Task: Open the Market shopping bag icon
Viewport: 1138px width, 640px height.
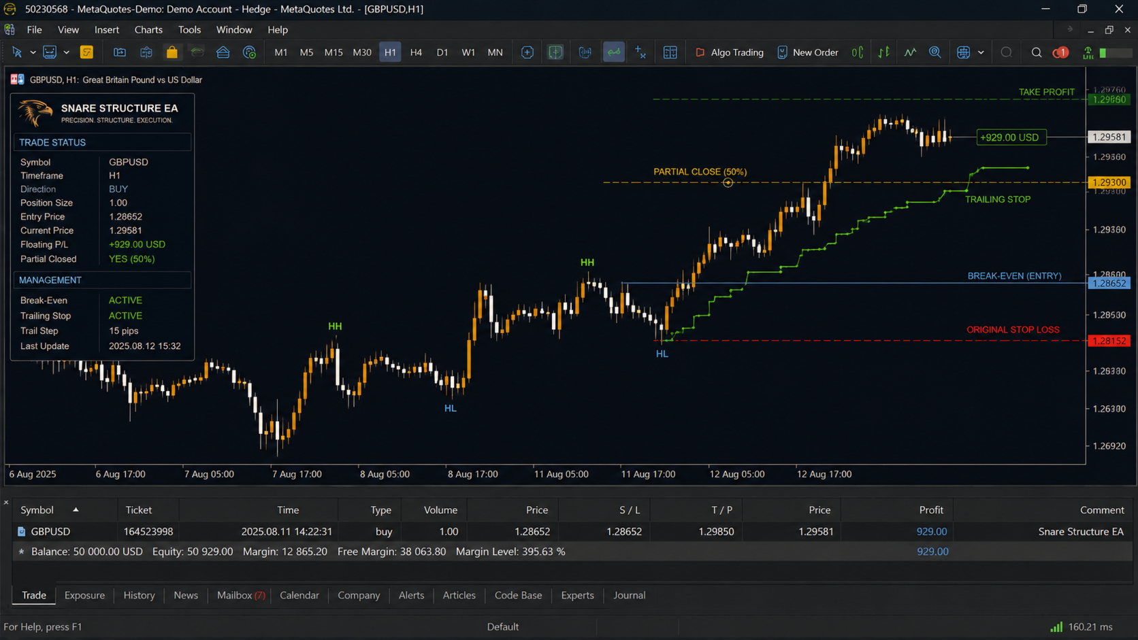Action: point(172,52)
